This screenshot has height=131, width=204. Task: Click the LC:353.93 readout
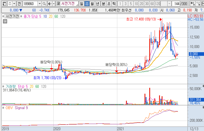(196, 16)
